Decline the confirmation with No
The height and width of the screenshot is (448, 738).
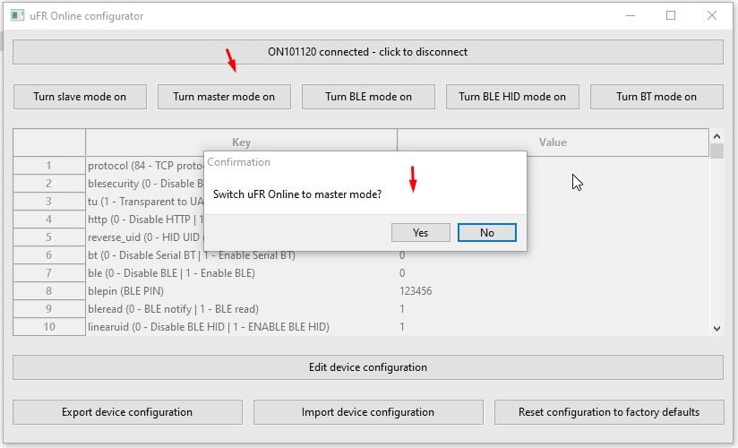[x=487, y=233]
